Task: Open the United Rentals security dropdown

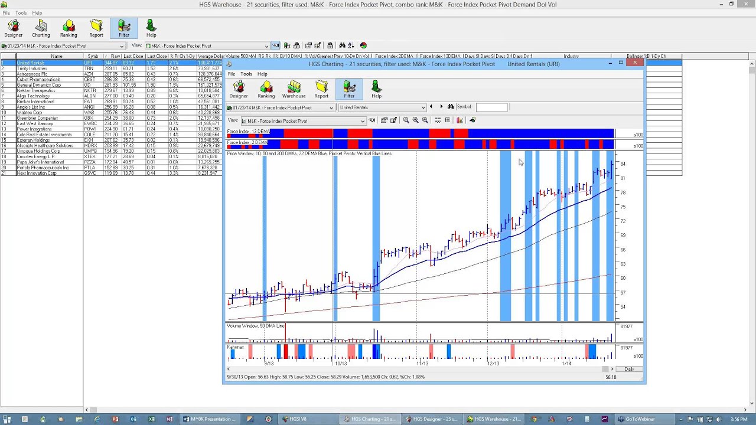Action: click(423, 108)
